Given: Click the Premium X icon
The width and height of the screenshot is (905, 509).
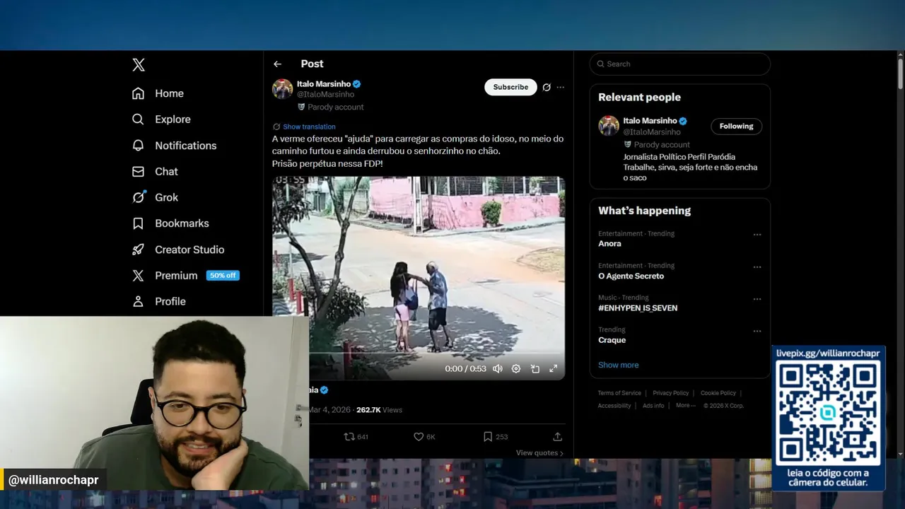Looking at the screenshot, I should pos(138,276).
